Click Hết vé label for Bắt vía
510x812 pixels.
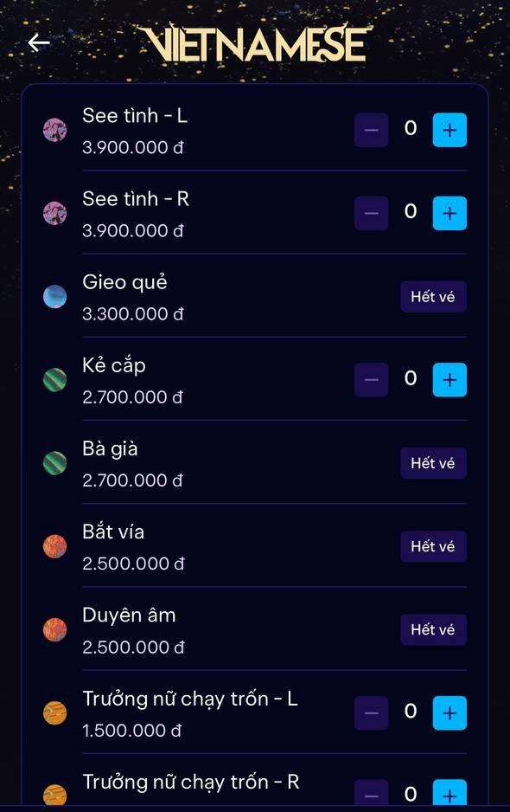coord(433,546)
